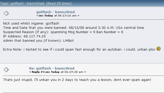Click the 'on: Today at 06:13:16 am' timestamp
The image size is (164, 93).
click(x=58, y=16)
